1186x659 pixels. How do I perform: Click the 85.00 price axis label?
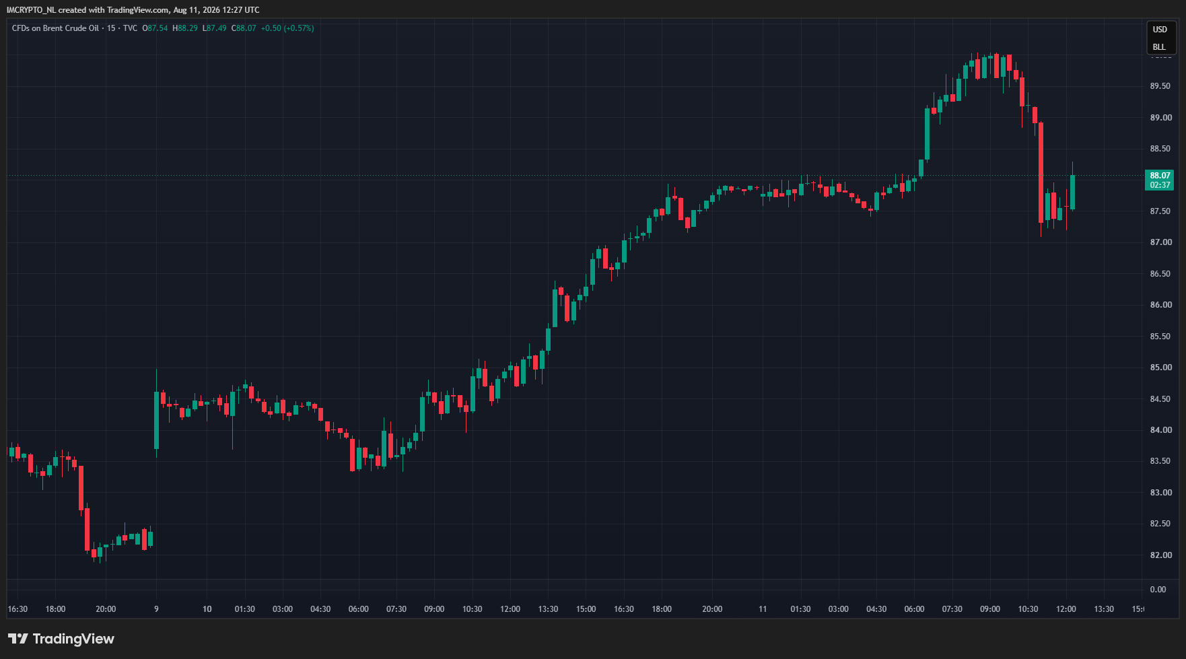pyautogui.click(x=1160, y=368)
